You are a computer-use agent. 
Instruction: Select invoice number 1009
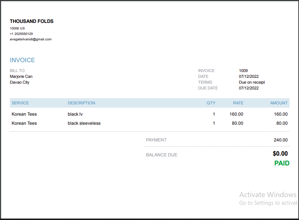[243, 71]
